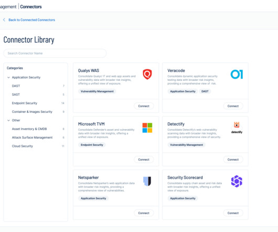Go back to Connected Connectors
The image size is (278, 232).
32,20
